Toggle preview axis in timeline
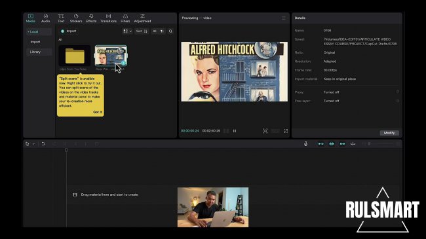This screenshot has height=239, width=426. (x=353, y=143)
